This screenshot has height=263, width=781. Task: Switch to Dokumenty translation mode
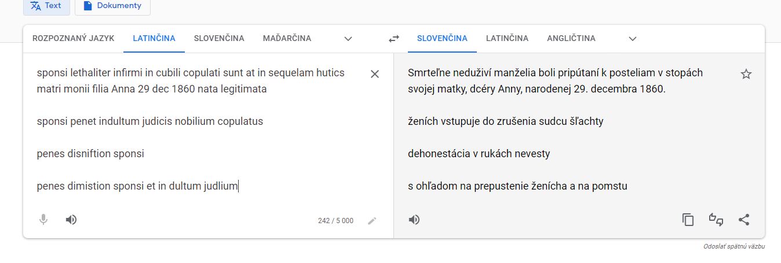[x=112, y=6]
